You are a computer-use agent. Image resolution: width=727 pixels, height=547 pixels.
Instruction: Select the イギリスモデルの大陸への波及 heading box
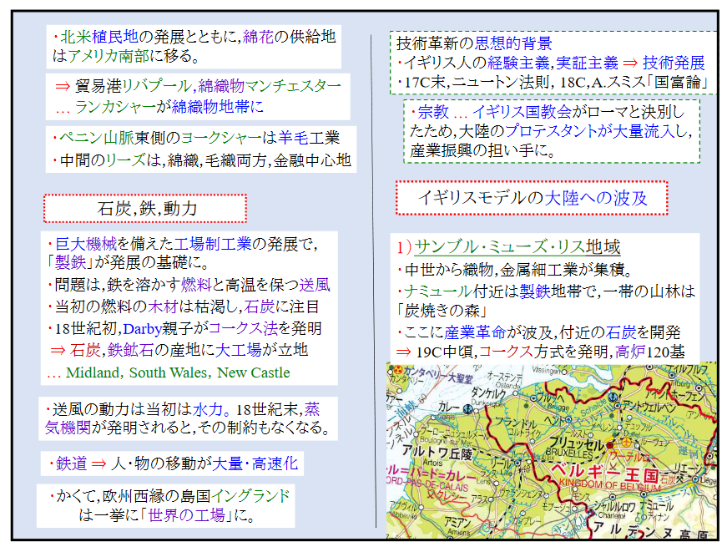point(532,198)
